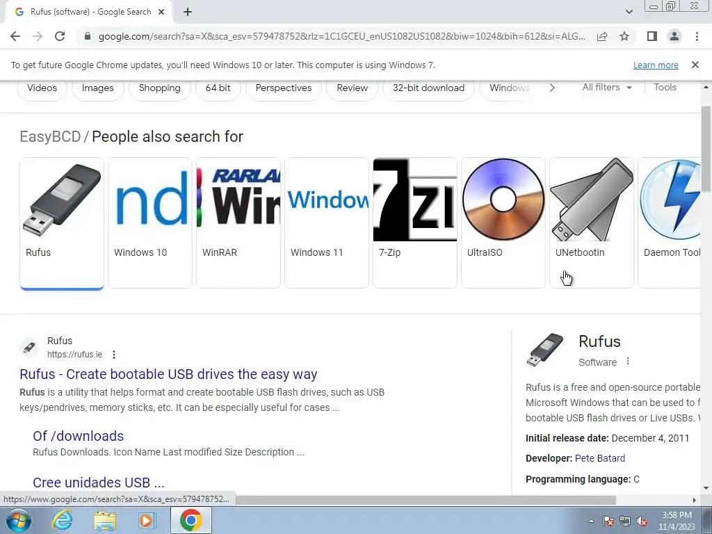Open the Daemon Tools card

point(670,223)
